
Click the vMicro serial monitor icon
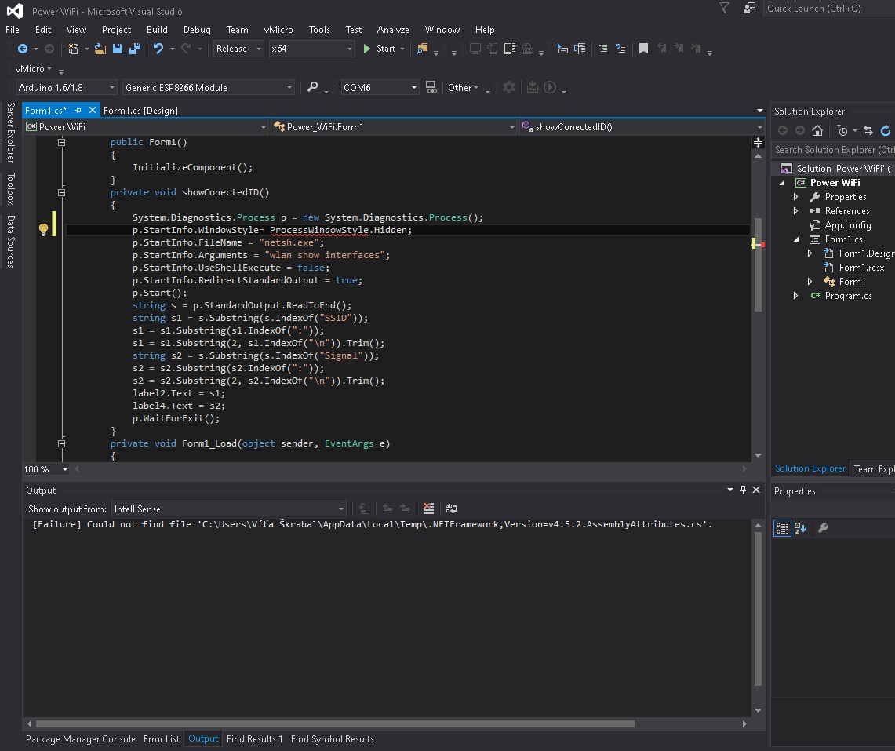431,87
